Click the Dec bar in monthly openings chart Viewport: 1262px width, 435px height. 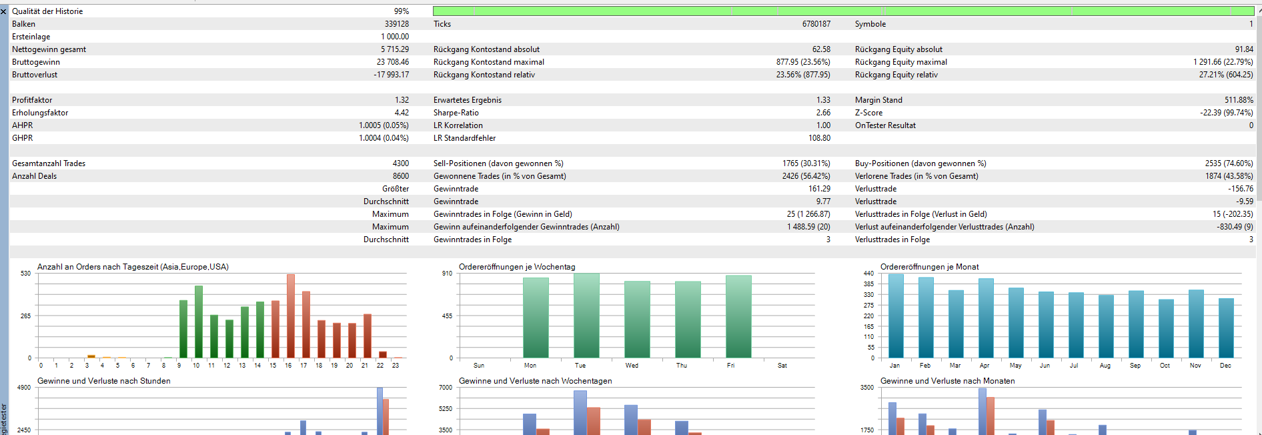1226,328
